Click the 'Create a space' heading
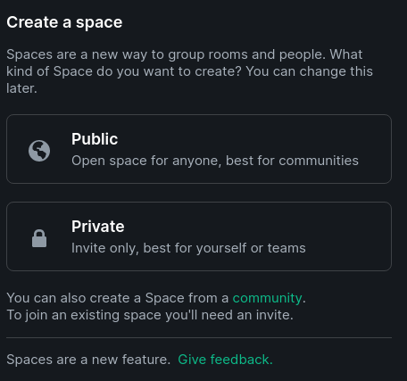 (x=64, y=22)
